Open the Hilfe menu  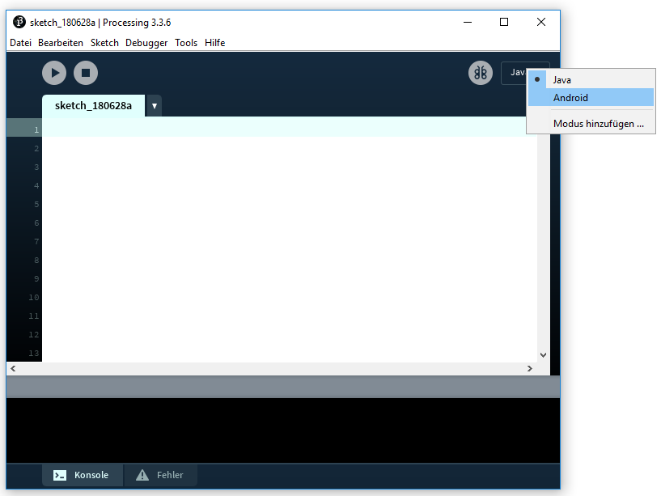214,43
